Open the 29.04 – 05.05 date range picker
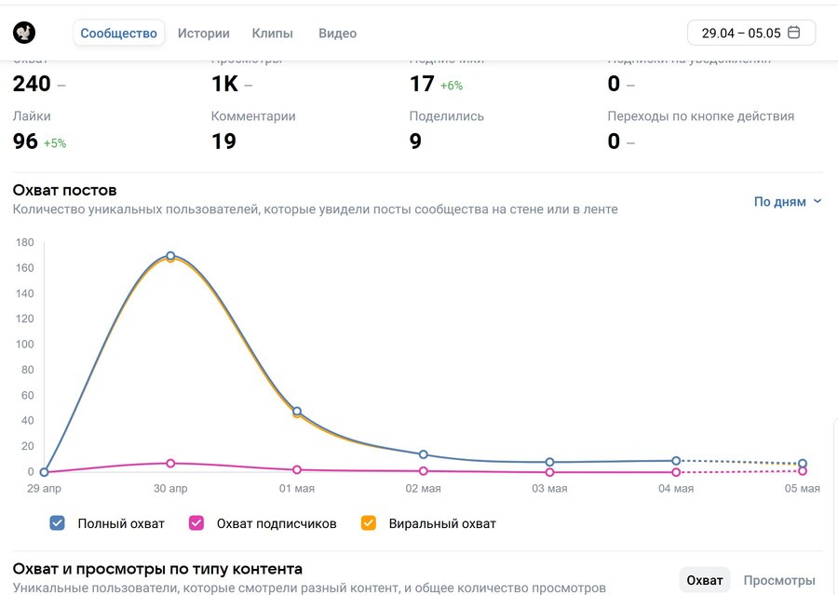This screenshot has height=595, width=838. pos(750,33)
